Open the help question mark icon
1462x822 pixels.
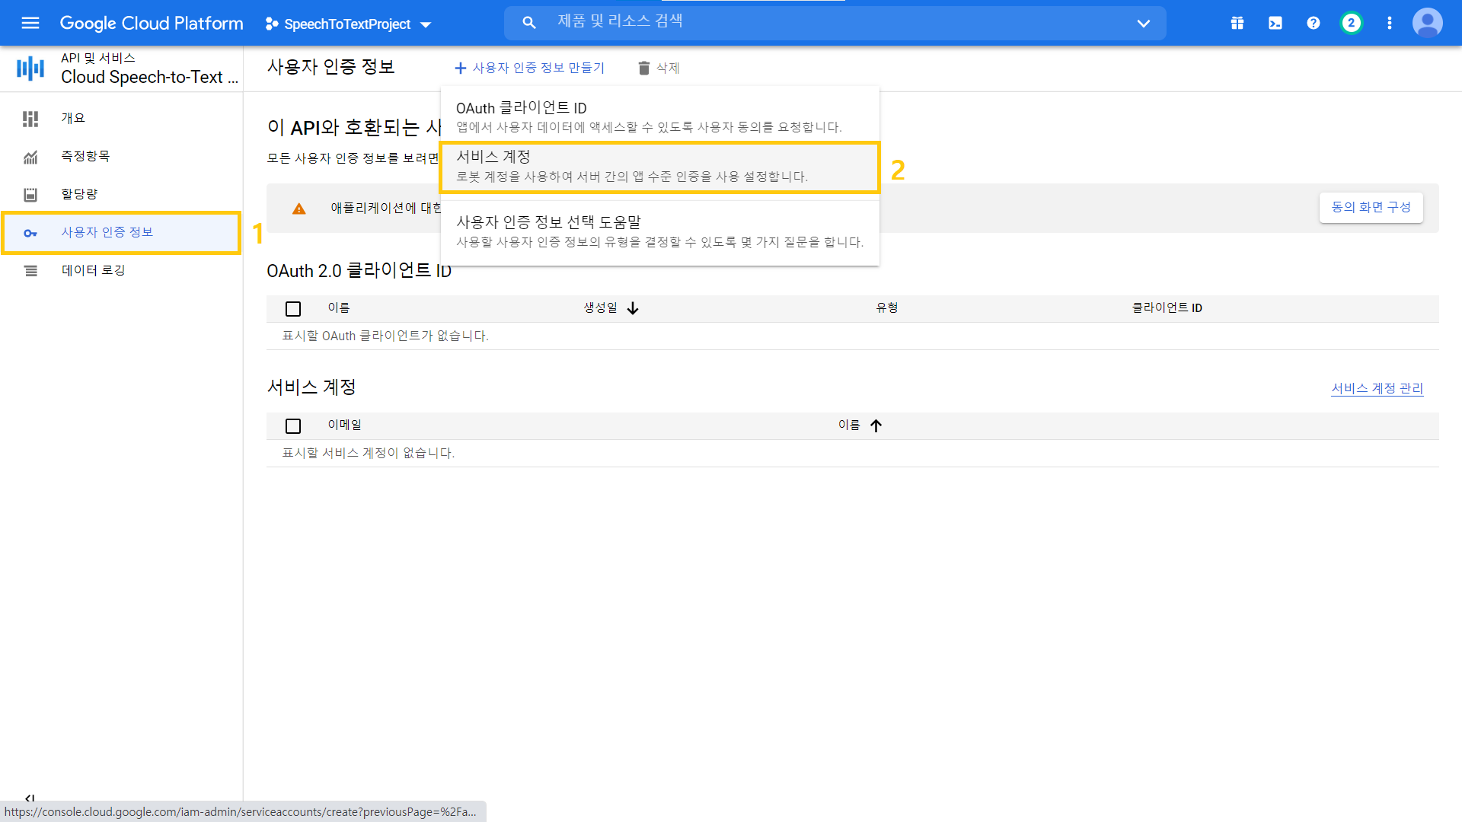[1314, 23]
